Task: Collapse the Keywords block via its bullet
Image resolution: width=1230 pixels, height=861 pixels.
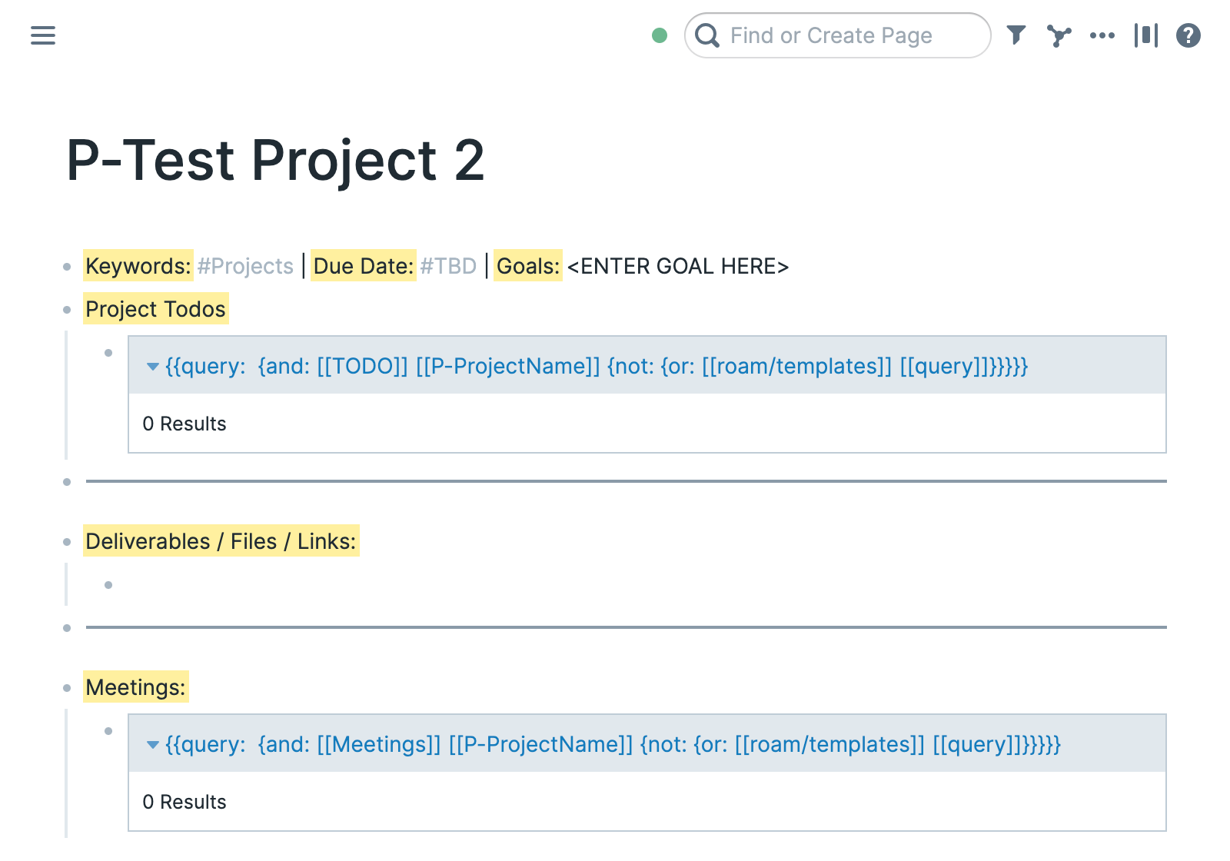Action: (x=67, y=268)
